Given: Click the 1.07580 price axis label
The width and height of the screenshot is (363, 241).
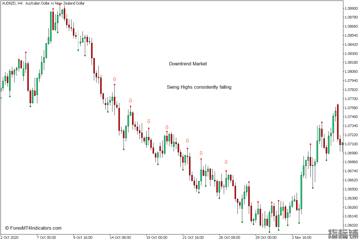Looking at the screenshot, I should point(351,108).
